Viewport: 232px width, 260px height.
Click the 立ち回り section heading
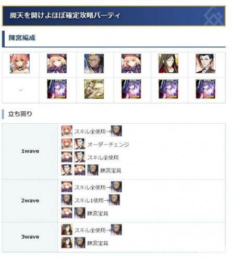point(20,114)
